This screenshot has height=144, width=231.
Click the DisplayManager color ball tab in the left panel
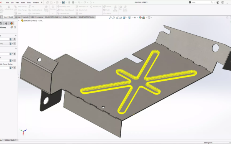click(11, 23)
